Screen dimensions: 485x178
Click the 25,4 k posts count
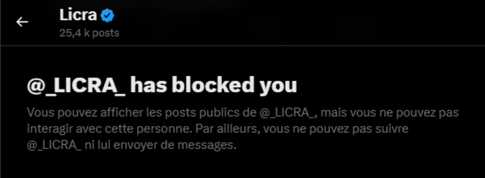(x=89, y=33)
